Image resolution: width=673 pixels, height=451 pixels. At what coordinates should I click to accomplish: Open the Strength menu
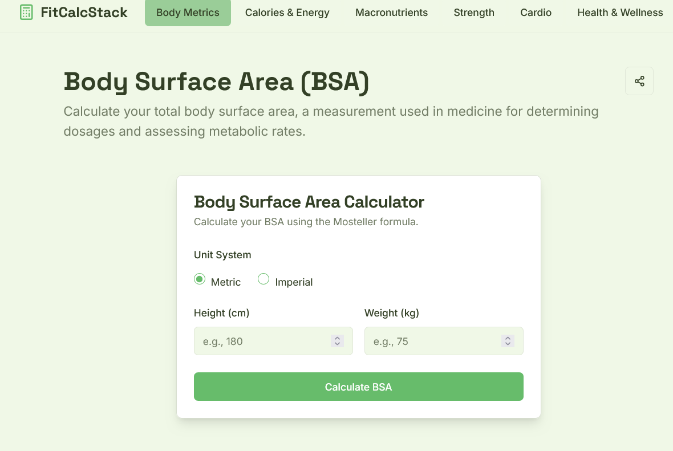(474, 13)
